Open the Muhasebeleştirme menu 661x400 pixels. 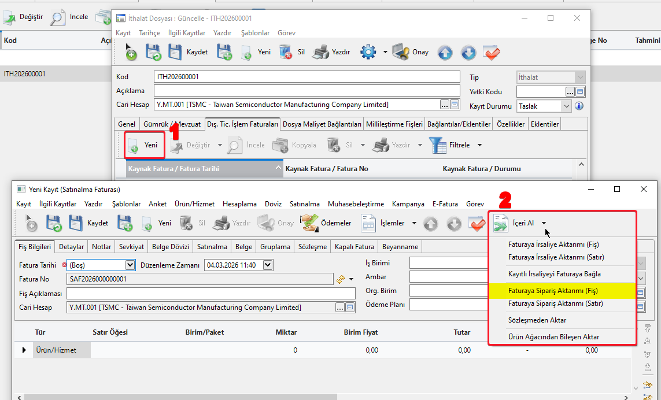click(356, 204)
